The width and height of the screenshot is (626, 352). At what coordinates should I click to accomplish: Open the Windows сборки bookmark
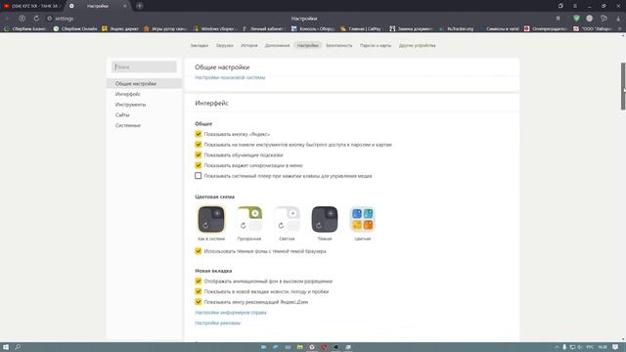[x=214, y=28]
